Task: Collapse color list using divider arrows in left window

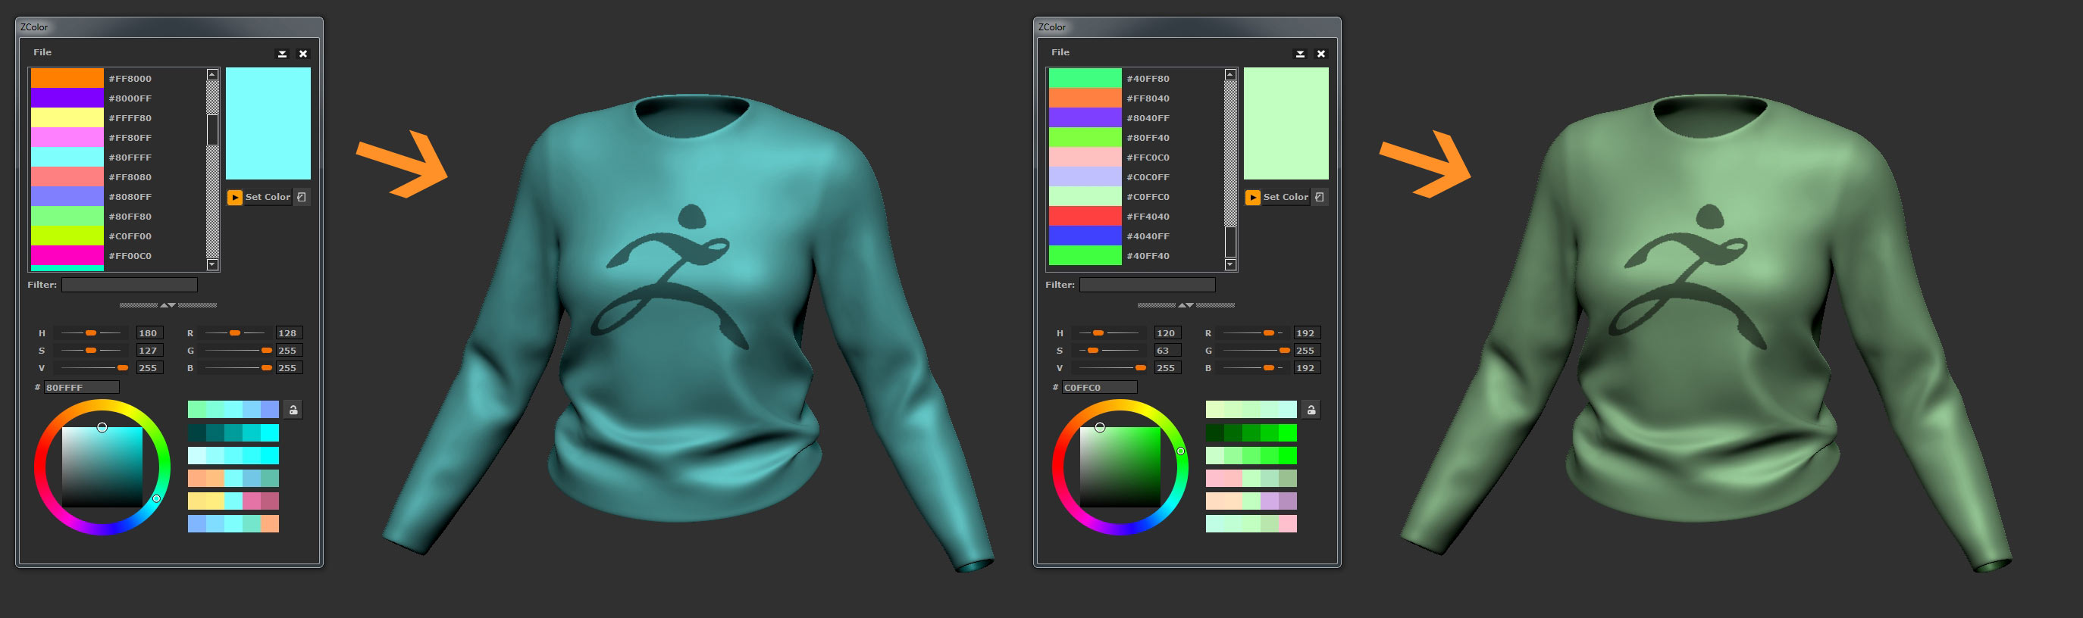Action: (x=168, y=305)
